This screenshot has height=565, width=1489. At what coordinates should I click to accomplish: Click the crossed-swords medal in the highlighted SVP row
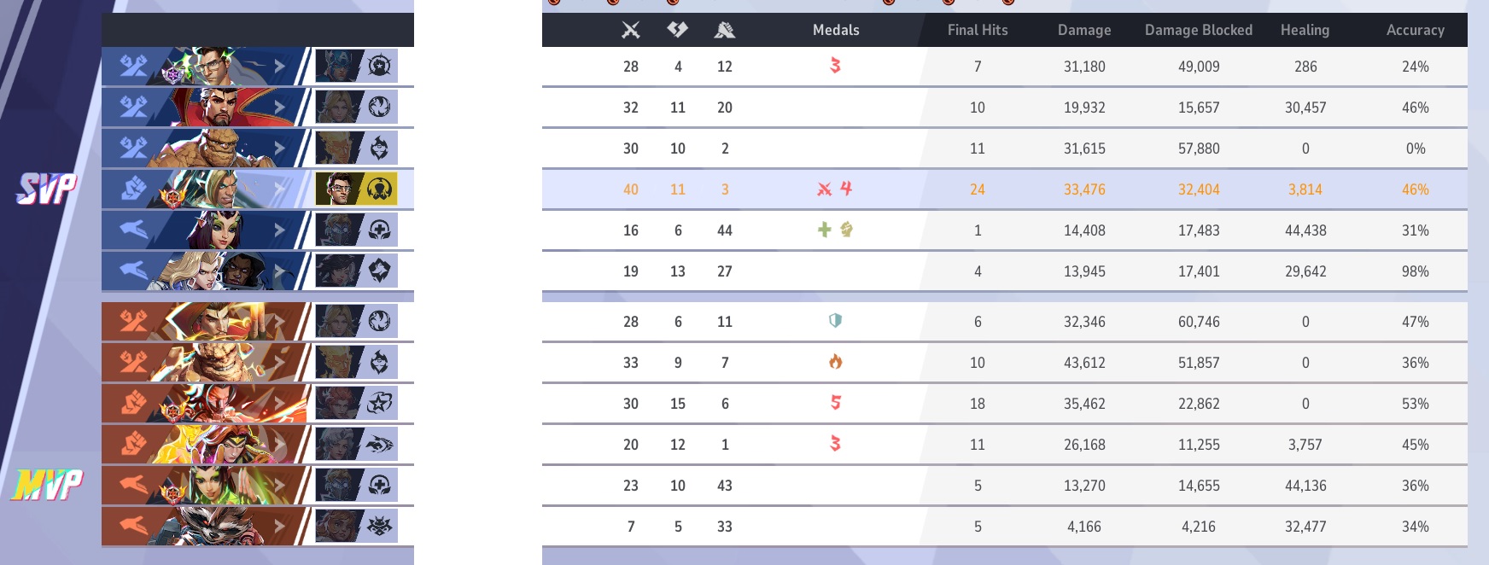point(824,189)
